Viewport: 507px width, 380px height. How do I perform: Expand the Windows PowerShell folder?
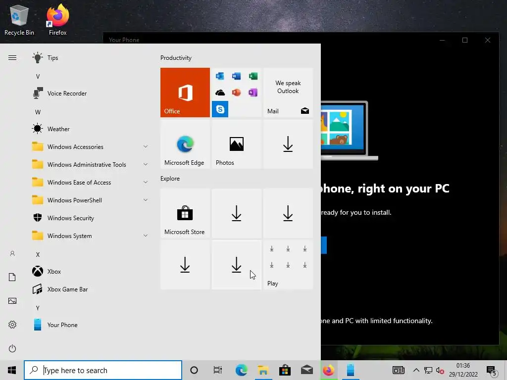91,200
